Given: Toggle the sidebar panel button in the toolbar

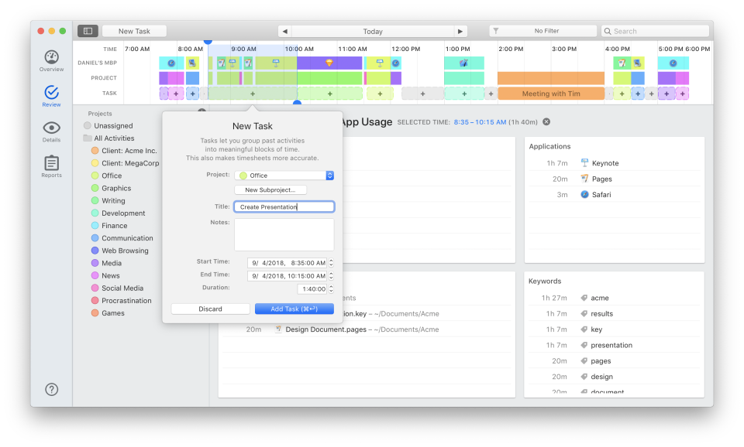Looking at the screenshot, I should click(88, 31).
